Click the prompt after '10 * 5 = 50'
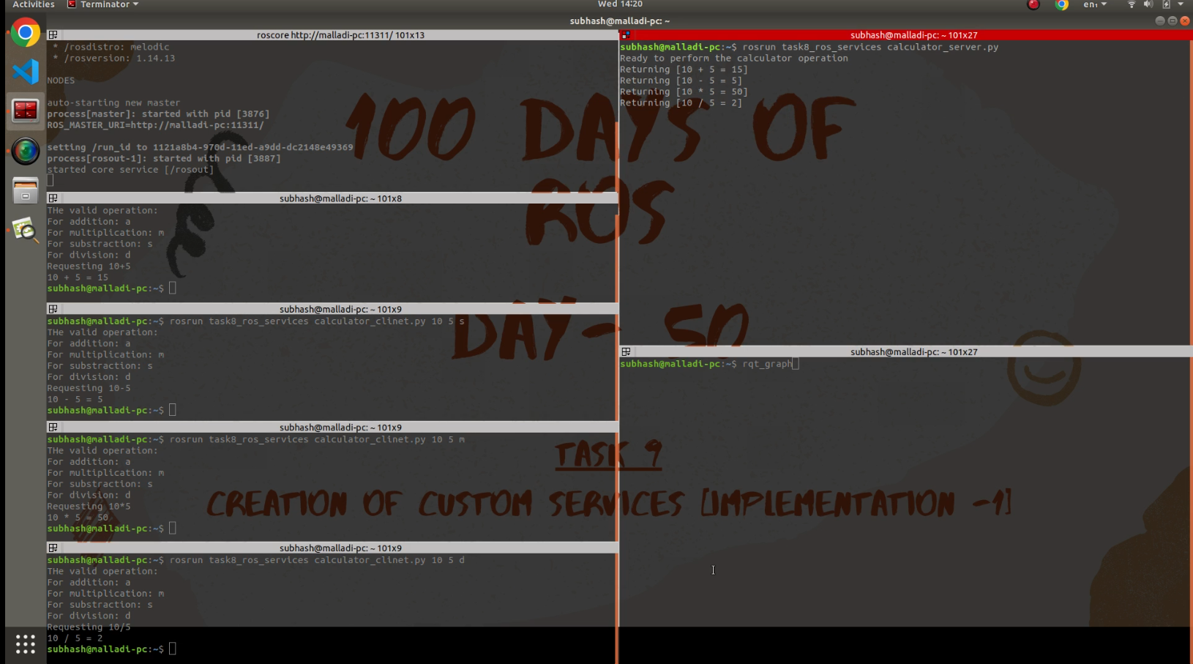 point(111,529)
